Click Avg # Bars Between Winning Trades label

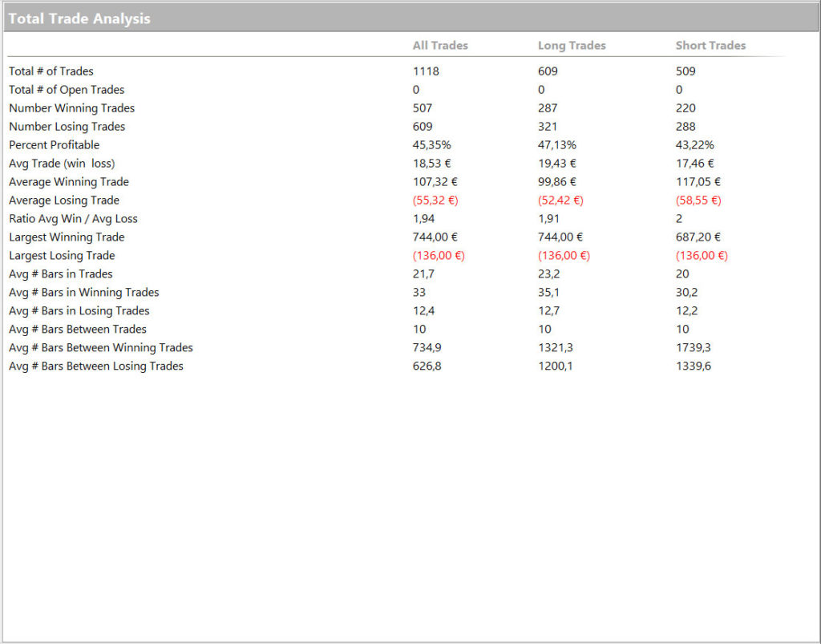101,347
